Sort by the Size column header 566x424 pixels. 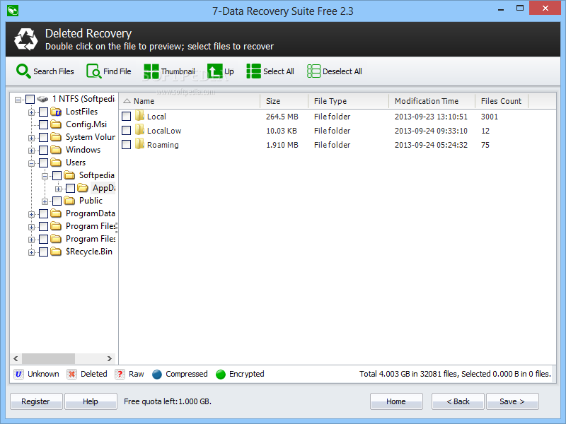pyautogui.click(x=284, y=101)
